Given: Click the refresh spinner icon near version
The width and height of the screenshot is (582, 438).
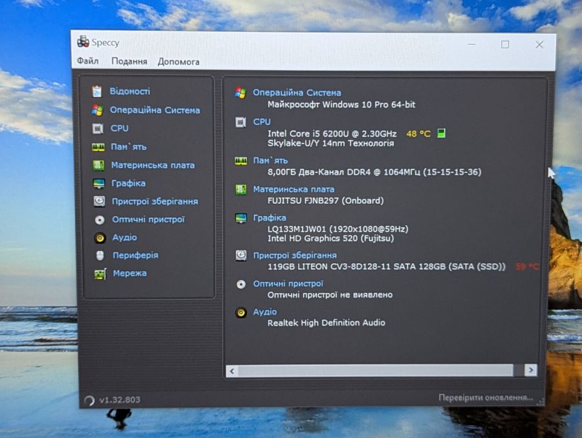Looking at the screenshot, I should click(x=89, y=400).
